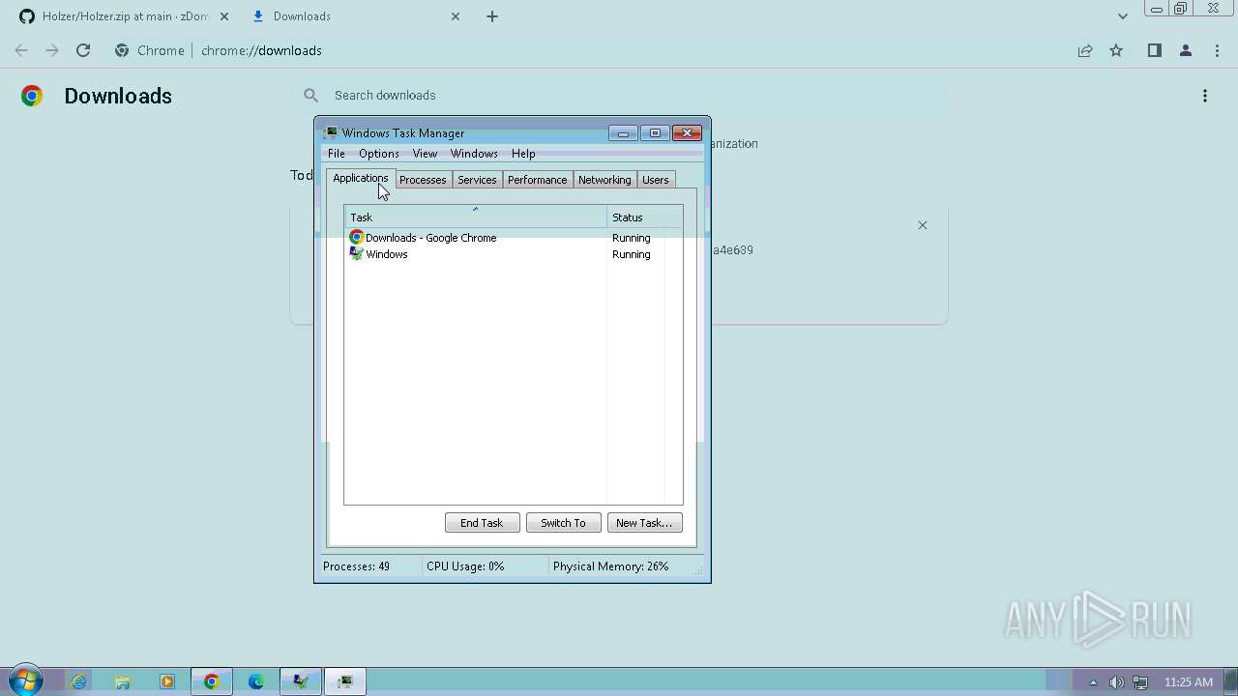The height and width of the screenshot is (696, 1238).
Task: Switch to the Users tab
Action: 656,180
